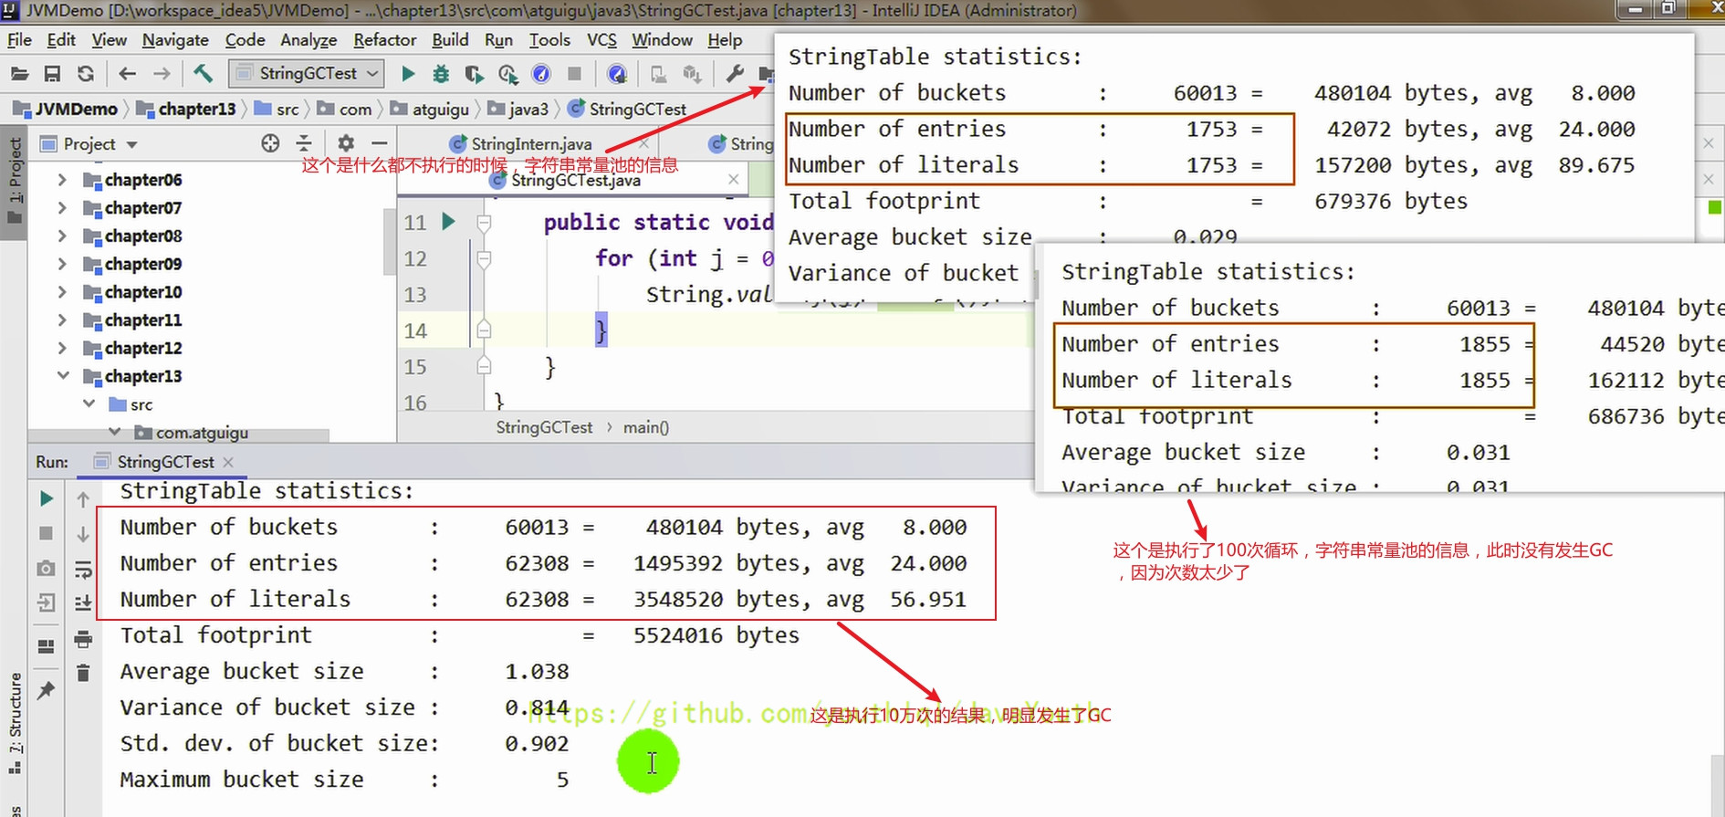Collapse src folder in tree

tap(89, 404)
